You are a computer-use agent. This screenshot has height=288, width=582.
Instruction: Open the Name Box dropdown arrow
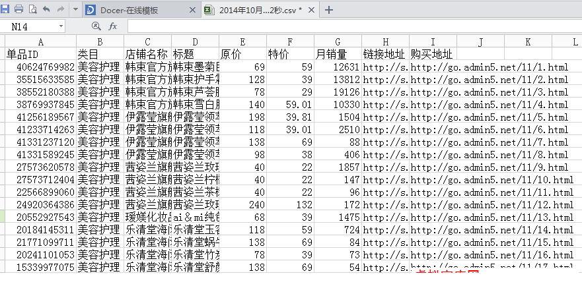(x=61, y=26)
